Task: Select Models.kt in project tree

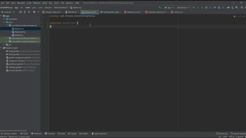Action: point(19,35)
